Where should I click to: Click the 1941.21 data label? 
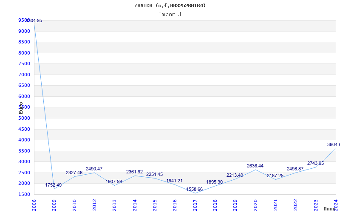point(174,181)
